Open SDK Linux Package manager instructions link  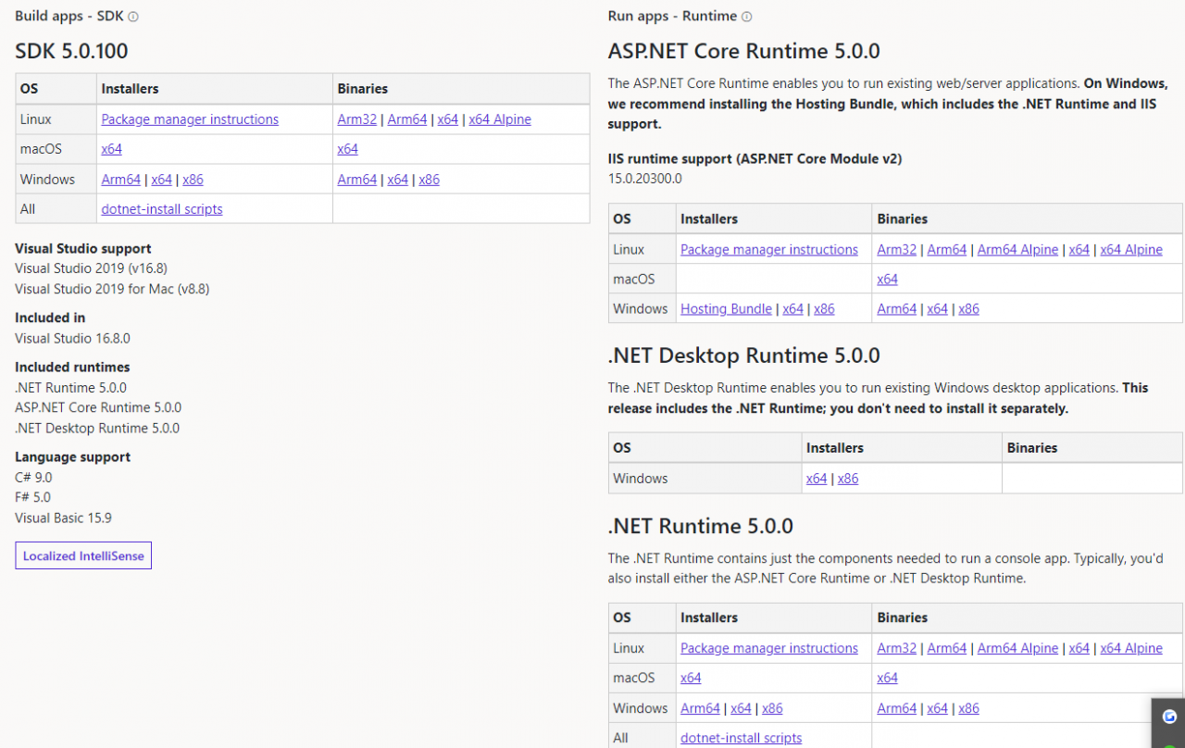(x=190, y=119)
